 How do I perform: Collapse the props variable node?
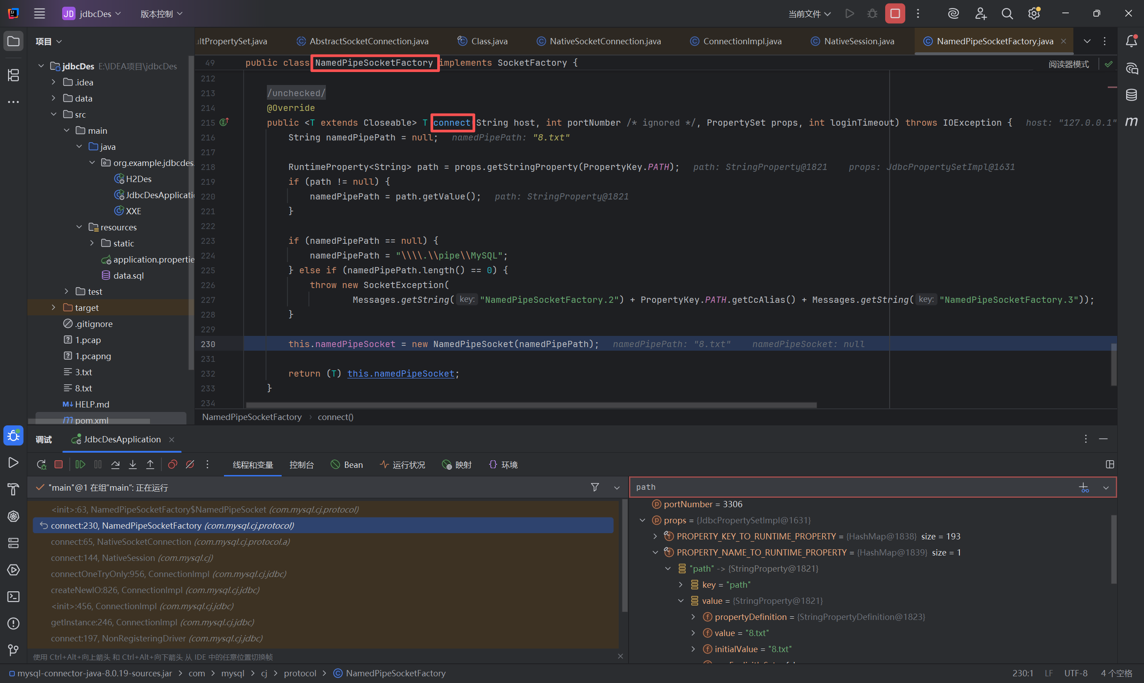[642, 520]
